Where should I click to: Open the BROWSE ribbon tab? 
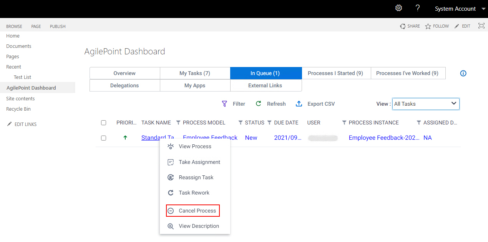tap(14, 26)
